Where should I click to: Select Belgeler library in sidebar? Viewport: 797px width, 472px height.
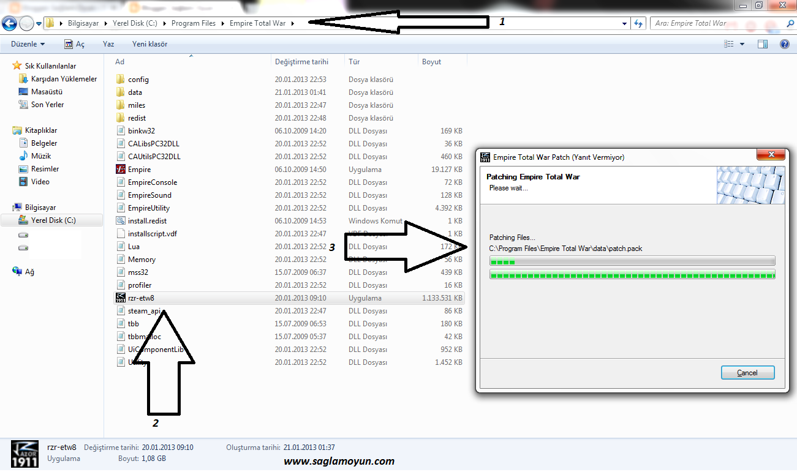44,143
